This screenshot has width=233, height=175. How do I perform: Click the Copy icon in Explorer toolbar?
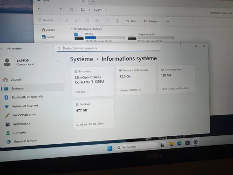77,21
